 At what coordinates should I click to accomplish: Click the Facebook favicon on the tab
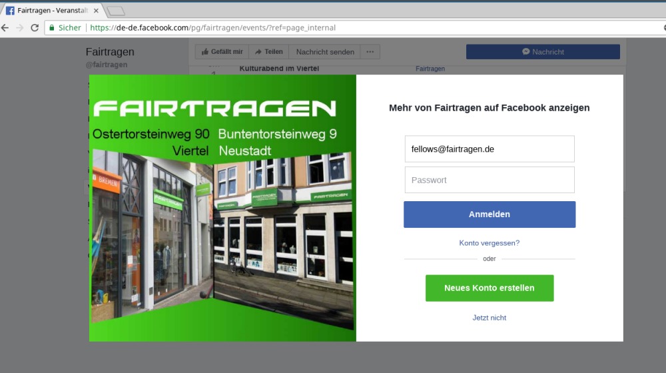pyautogui.click(x=10, y=11)
